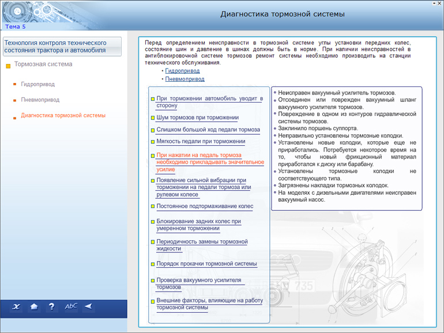The image size is (444, 333).
Task: Click the Тема 5 label
Action: pos(16,27)
